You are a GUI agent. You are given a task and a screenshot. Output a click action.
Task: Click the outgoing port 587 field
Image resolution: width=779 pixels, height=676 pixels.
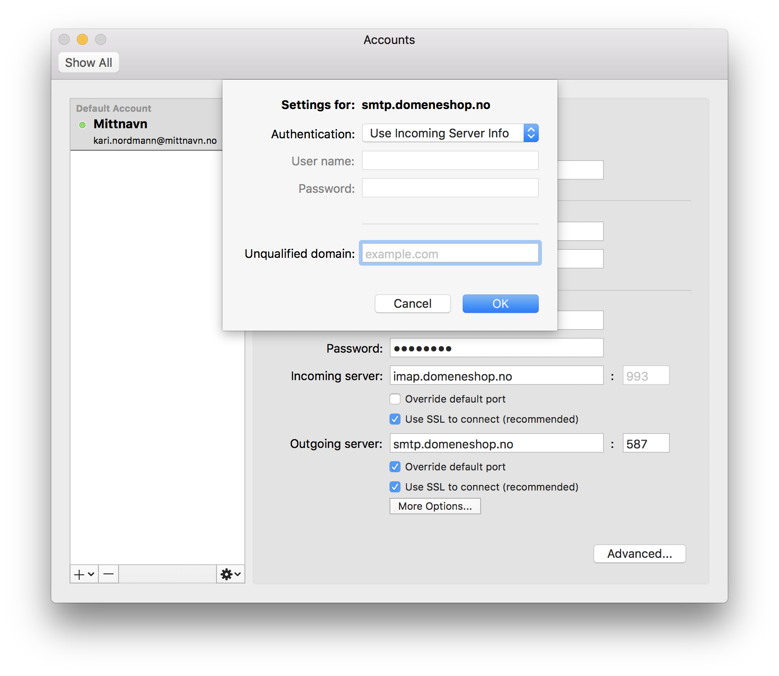(646, 443)
